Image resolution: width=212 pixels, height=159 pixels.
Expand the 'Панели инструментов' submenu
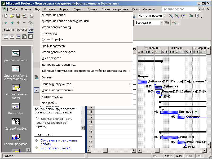[x=130, y=84]
